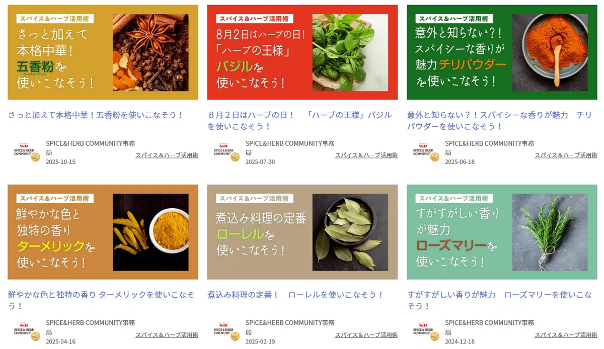The height and width of the screenshot is (349, 604).
Task: Open the basil article banner image
Action: [x=303, y=52]
